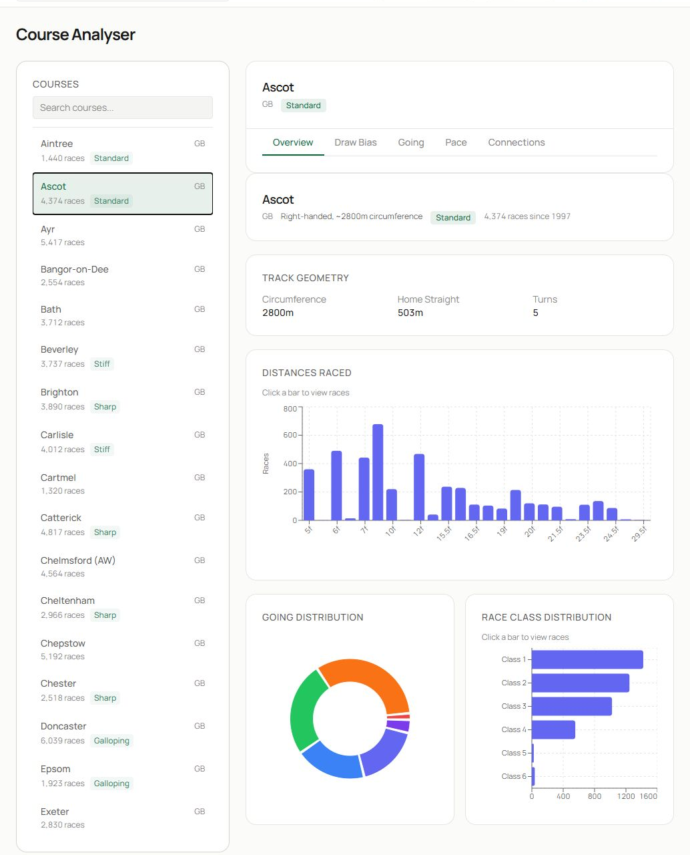The image size is (690, 855).
Task: Click the 6f bar in Distances Raced
Action: click(x=336, y=486)
